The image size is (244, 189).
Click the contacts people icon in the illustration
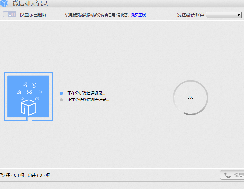(x=30, y=93)
